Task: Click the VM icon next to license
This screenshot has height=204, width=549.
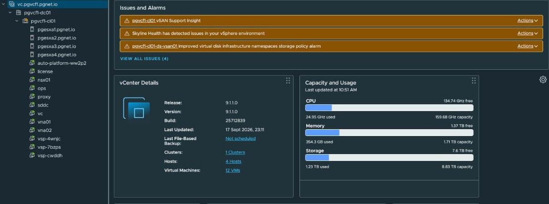Action: point(32,71)
